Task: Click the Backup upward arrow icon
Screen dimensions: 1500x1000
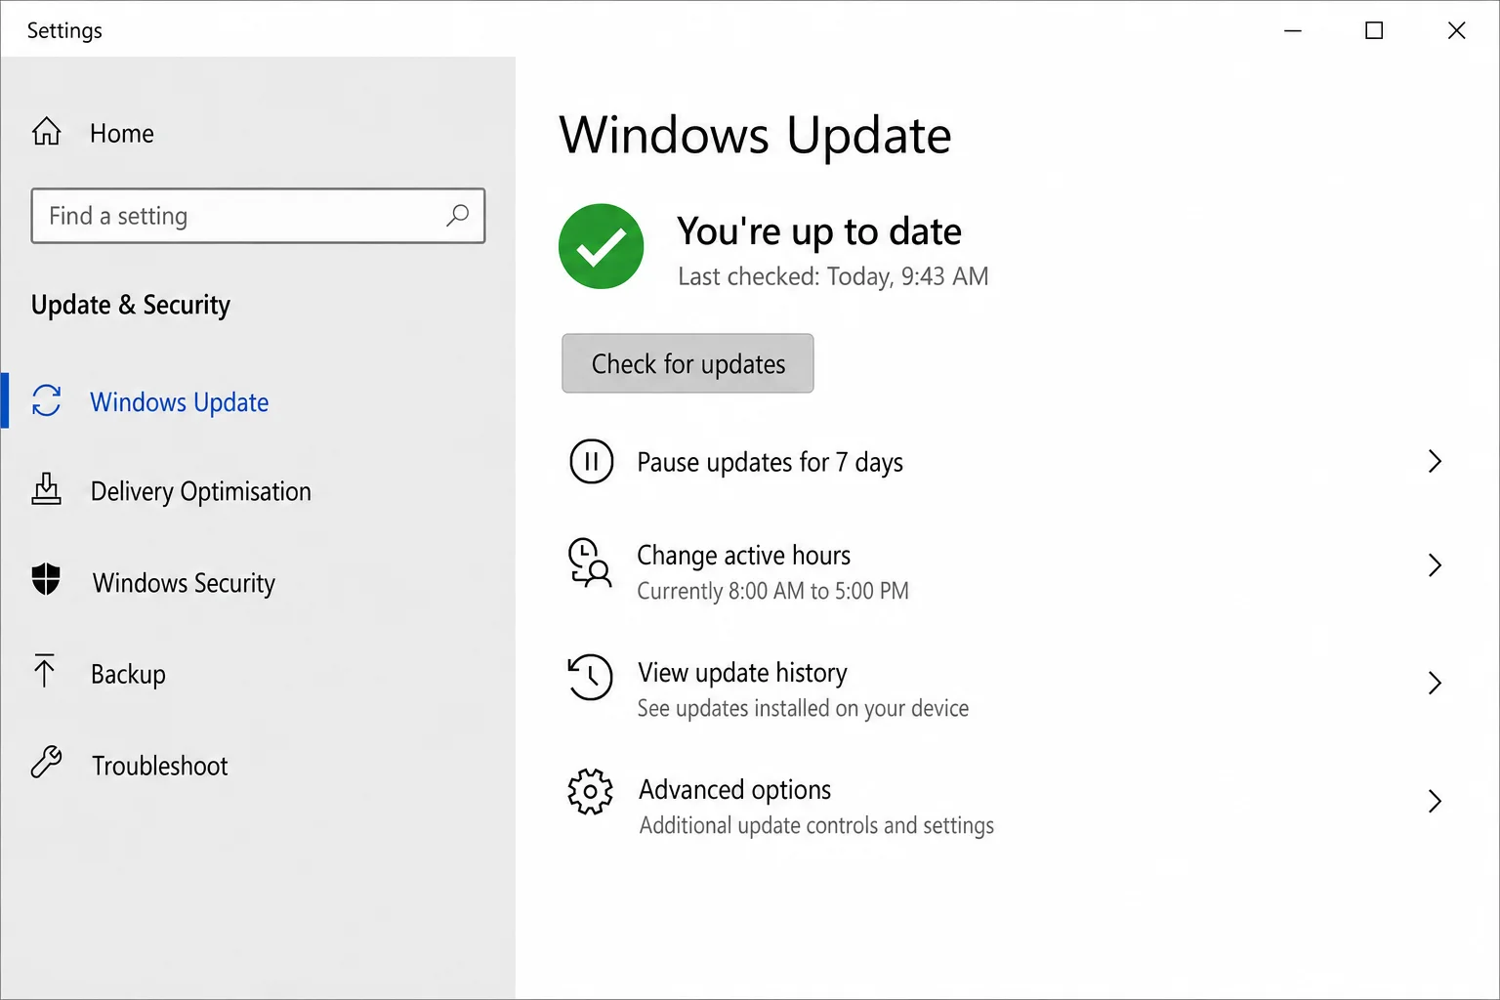Action: 44,671
